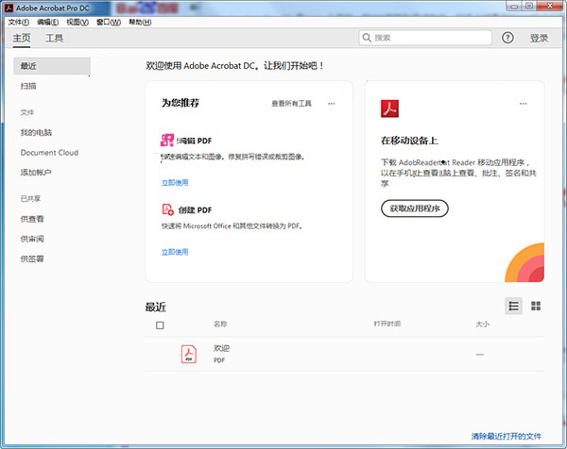The image size is (567, 449).
Task: Select 最近 in the left sidebar
Action: coord(52,66)
